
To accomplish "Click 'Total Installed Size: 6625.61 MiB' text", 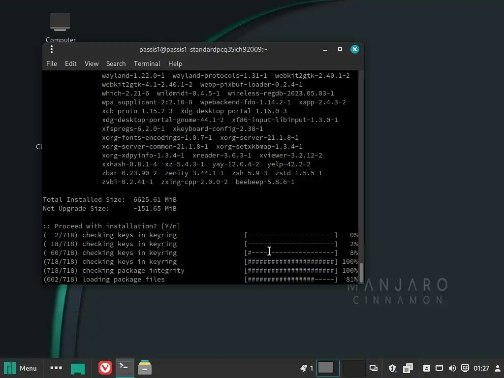I will click(x=110, y=200).
